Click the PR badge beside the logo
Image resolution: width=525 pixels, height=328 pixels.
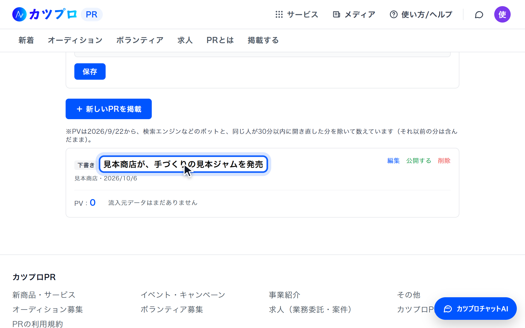(x=92, y=14)
